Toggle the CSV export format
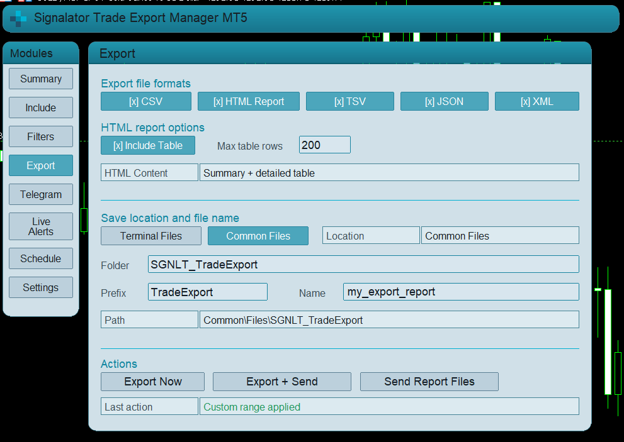The width and height of the screenshot is (624, 442). tap(146, 101)
